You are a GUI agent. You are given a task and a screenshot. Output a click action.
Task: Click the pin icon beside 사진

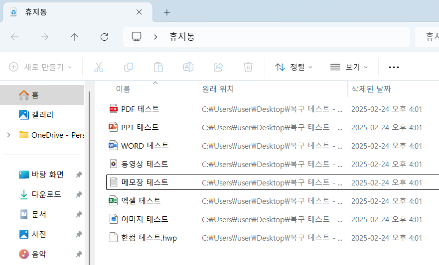click(x=79, y=234)
